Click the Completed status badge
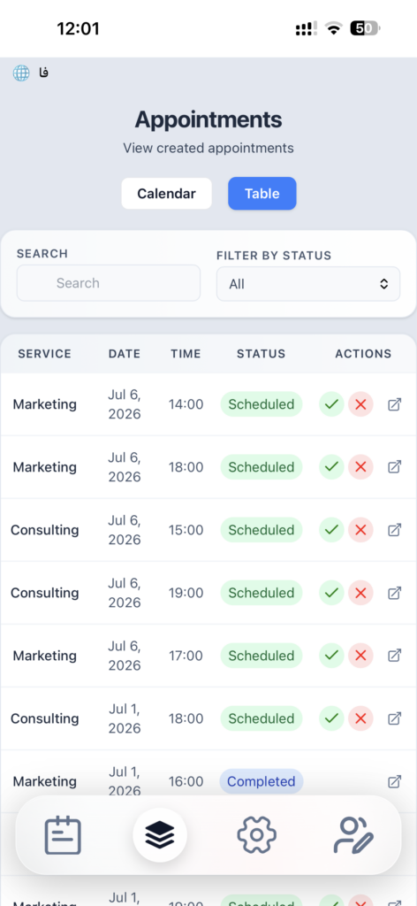Image resolution: width=417 pixels, height=906 pixels. coord(262,782)
